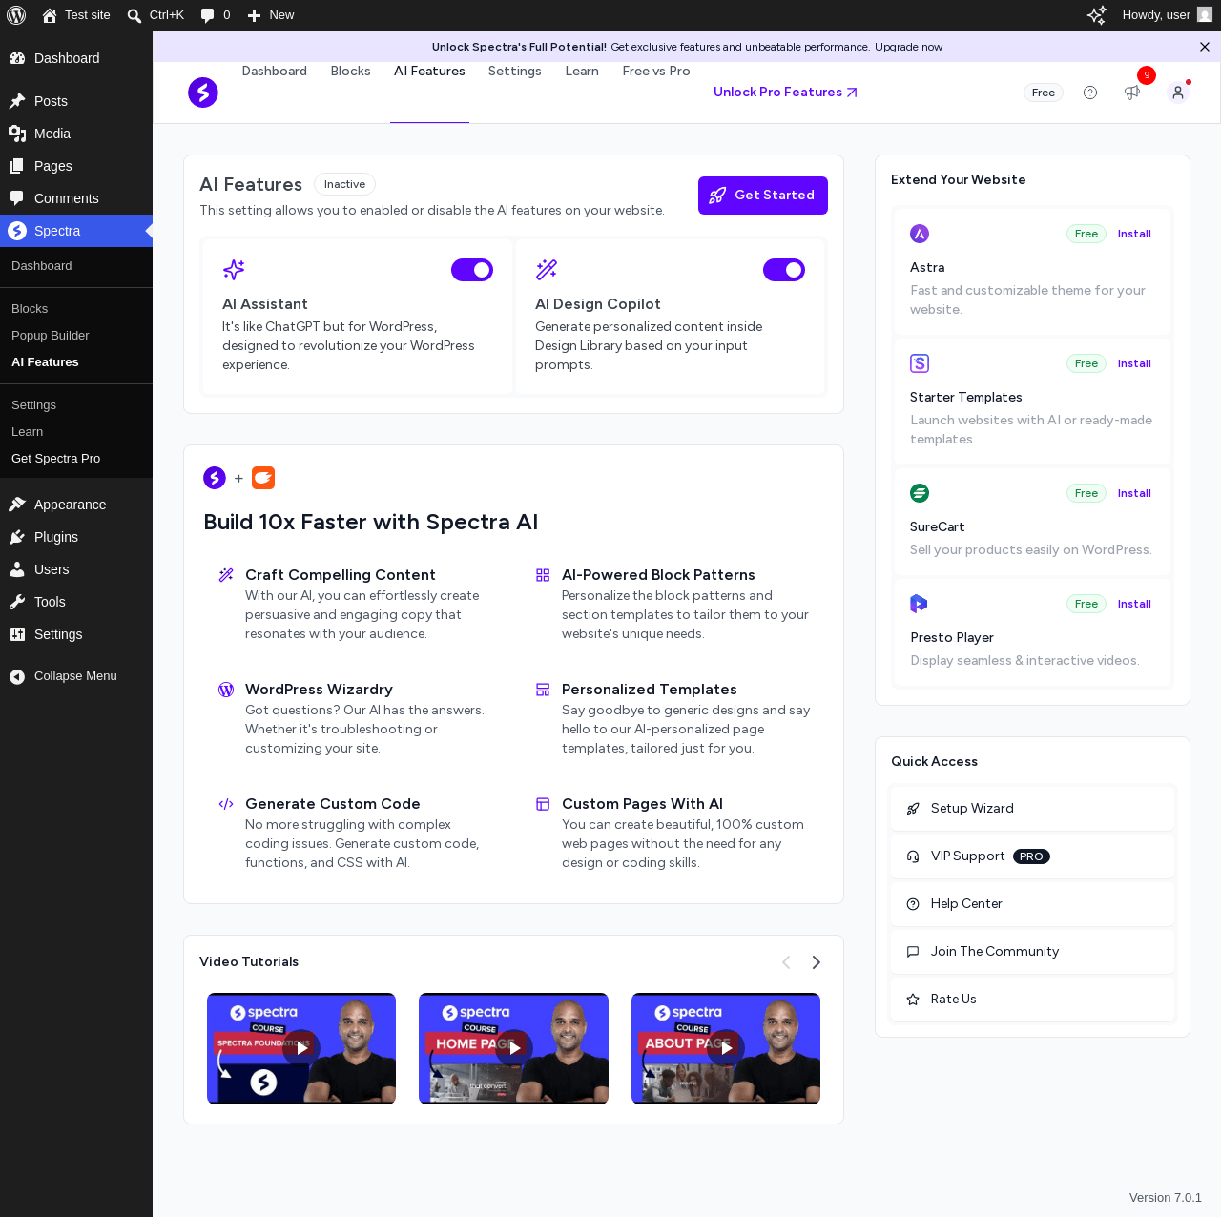1221x1217 pixels.
Task: Click the Setup Wizard rocket icon
Action: (x=913, y=809)
